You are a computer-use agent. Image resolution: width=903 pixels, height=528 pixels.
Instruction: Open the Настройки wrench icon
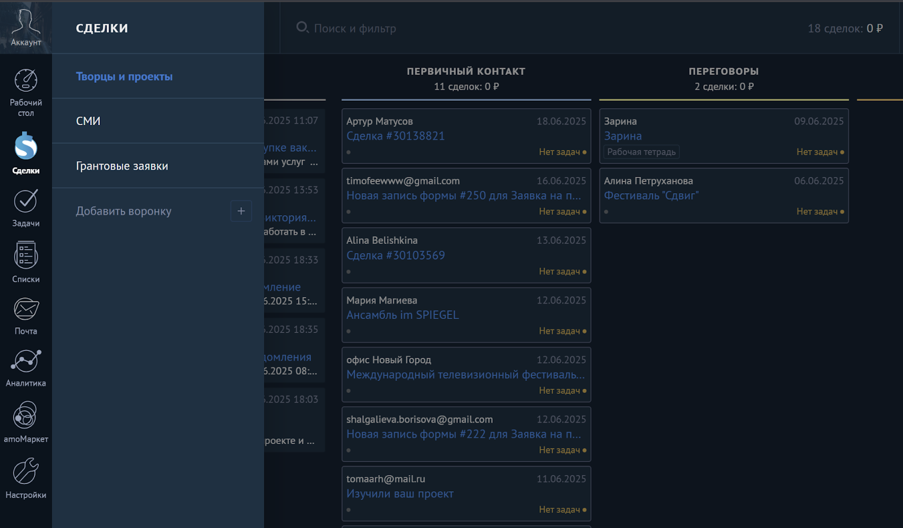coord(25,472)
